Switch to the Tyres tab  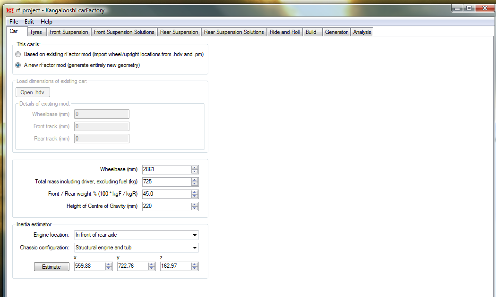(36, 32)
